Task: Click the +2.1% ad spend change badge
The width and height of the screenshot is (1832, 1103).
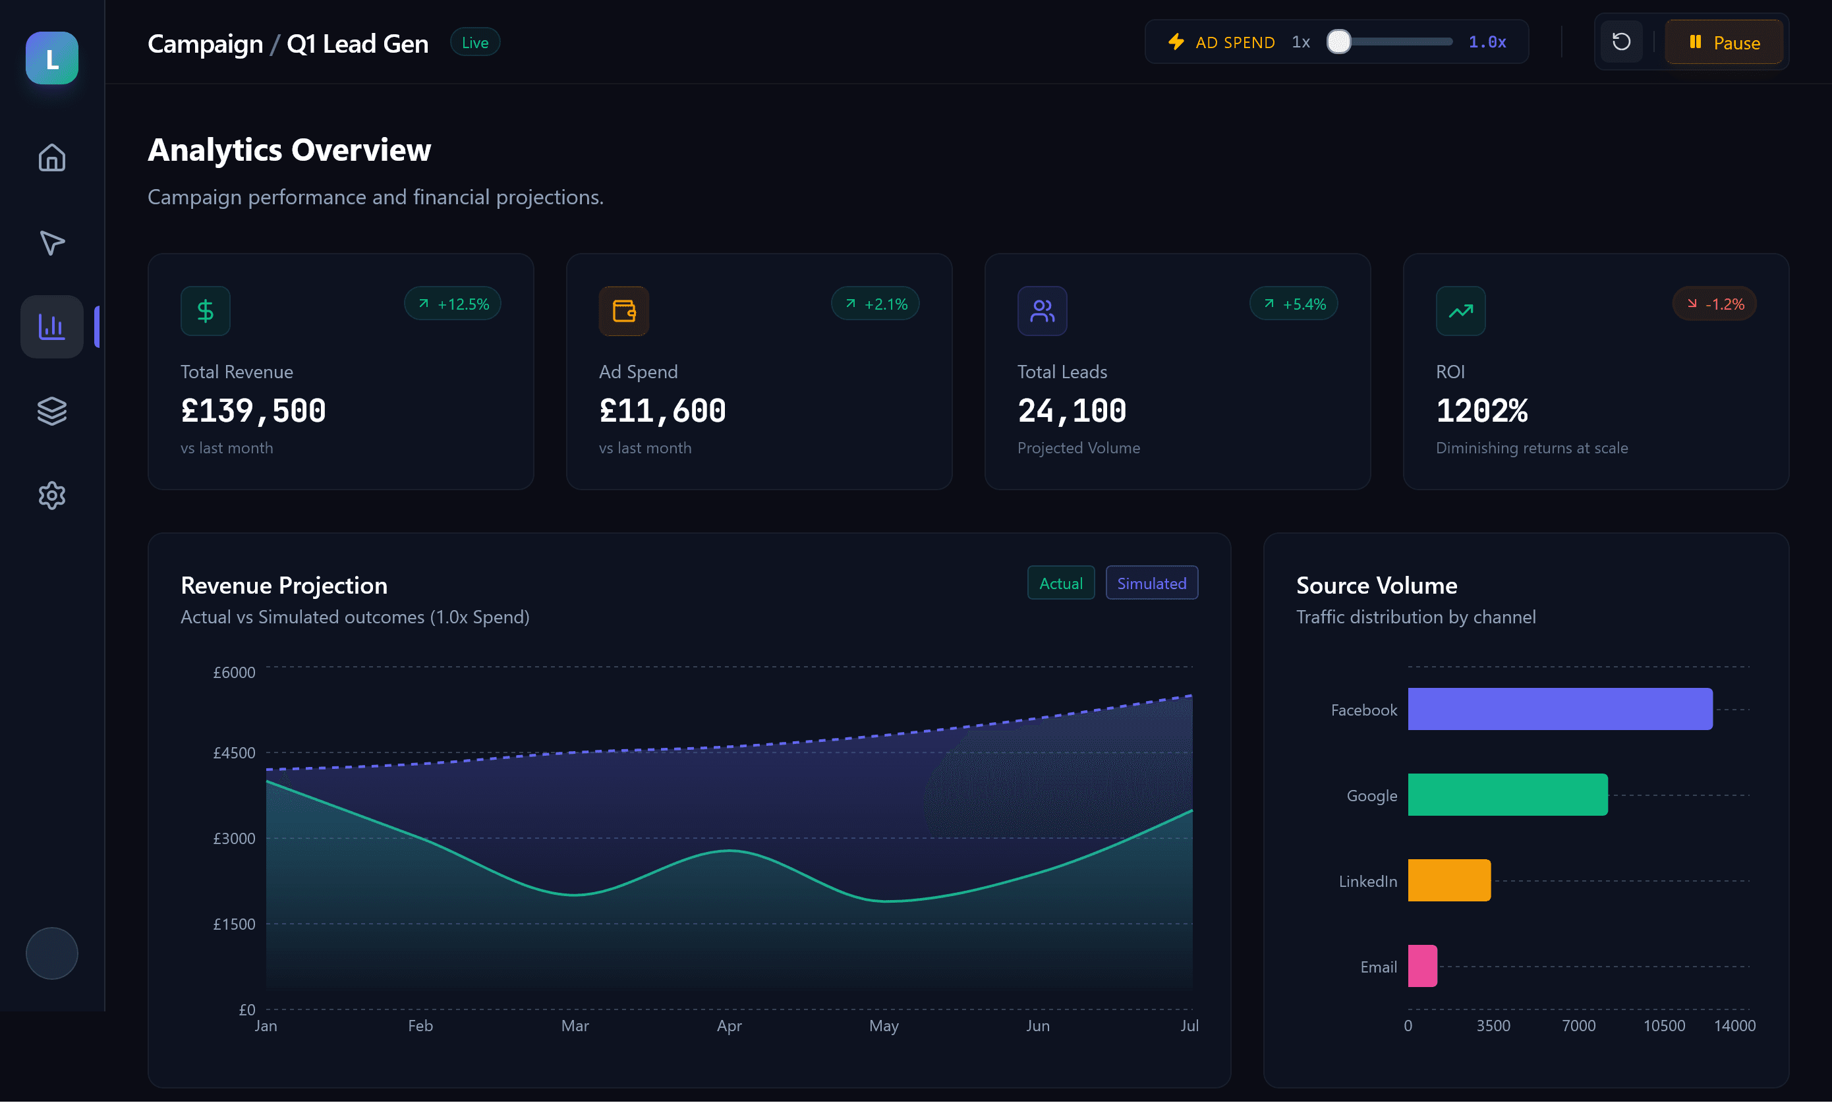Action: click(x=874, y=304)
